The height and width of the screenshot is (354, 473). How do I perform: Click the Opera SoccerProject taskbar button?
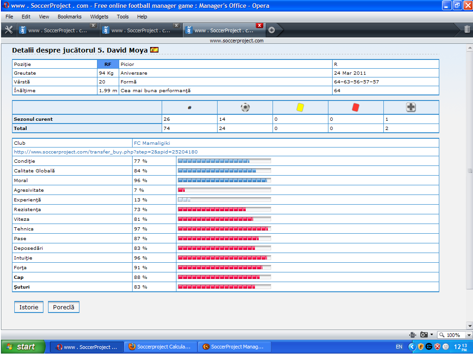click(87, 347)
